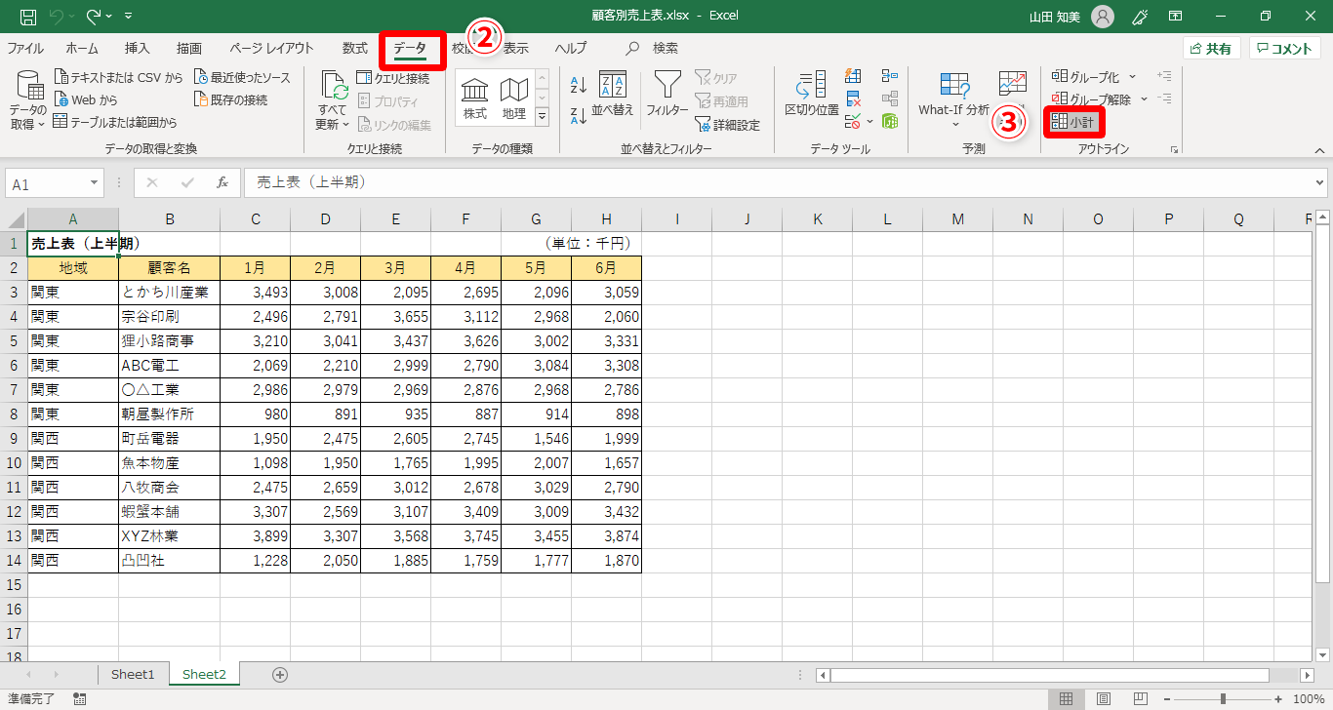Click the zoom slider in status bar
1333x710 pixels.
click(x=1223, y=698)
